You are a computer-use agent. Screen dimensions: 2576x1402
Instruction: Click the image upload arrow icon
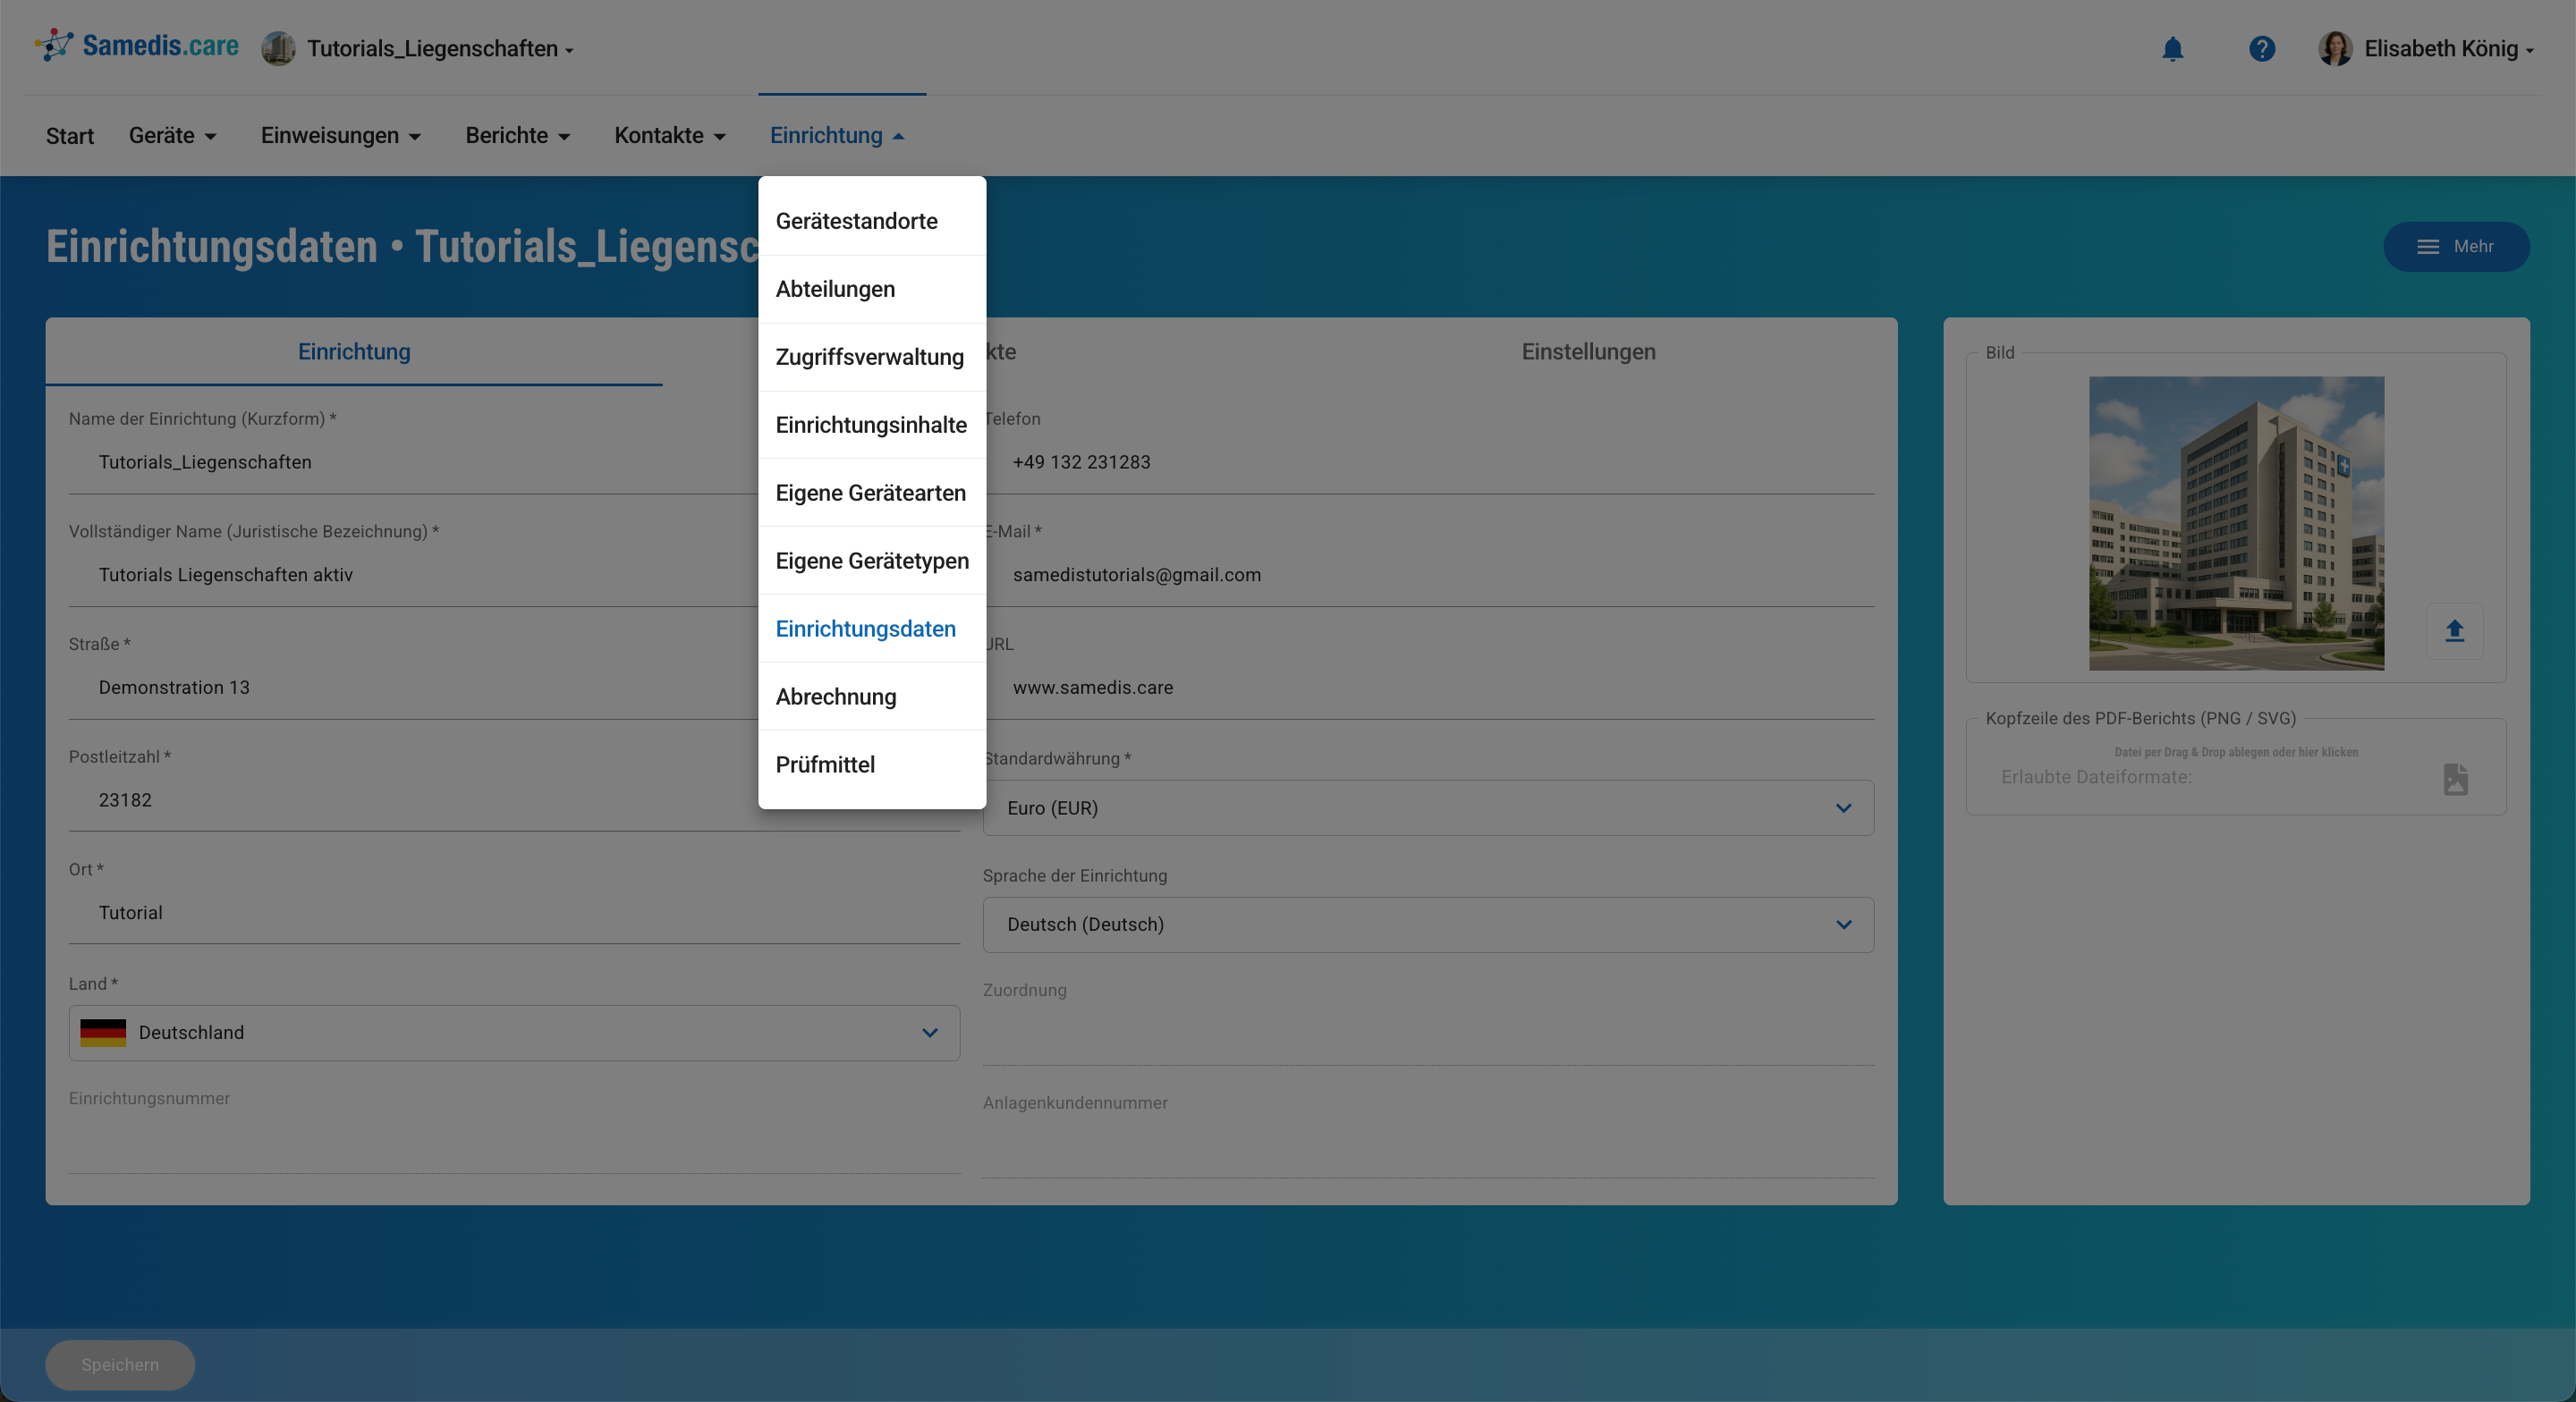(2454, 631)
